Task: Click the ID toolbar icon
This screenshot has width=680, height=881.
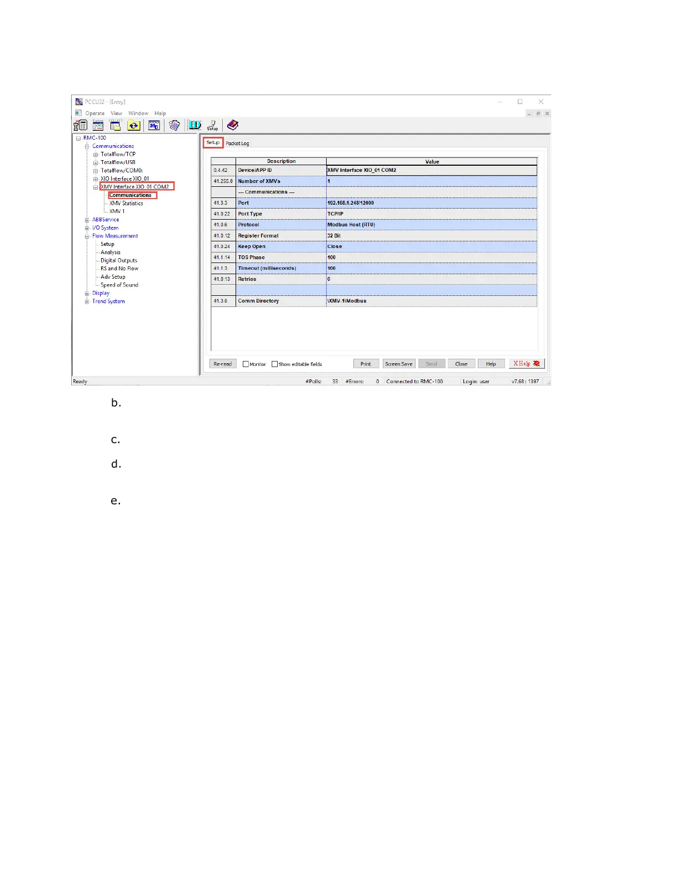Action: (x=194, y=125)
